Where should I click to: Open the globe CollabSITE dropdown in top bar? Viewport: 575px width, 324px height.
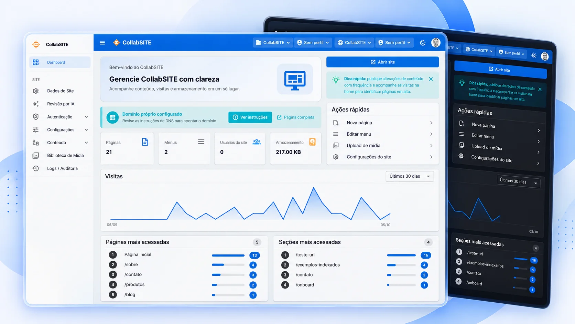[x=354, y=43]
